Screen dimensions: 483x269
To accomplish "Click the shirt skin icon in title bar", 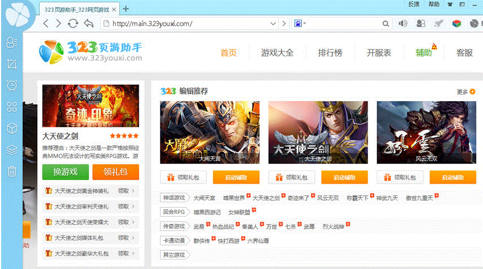I will (x=450, y=4).
